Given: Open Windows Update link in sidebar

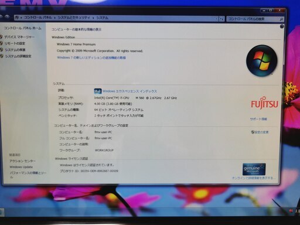Looking at the screenshot, I should point(21,167).
